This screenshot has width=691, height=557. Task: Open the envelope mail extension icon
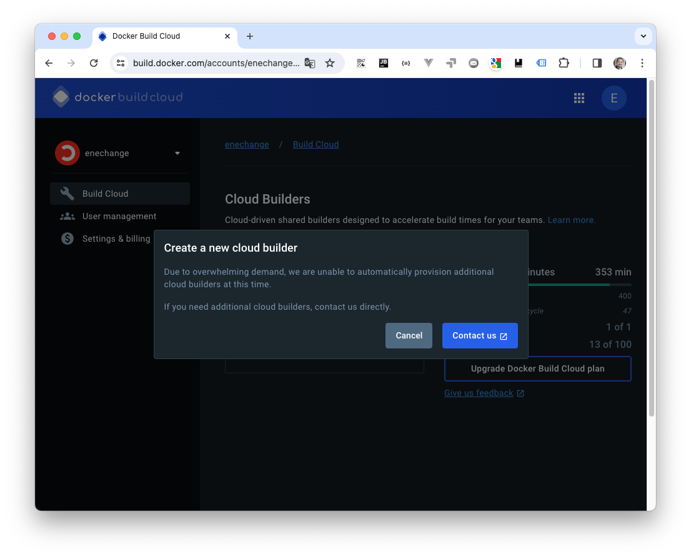click(x=474, y=63)
